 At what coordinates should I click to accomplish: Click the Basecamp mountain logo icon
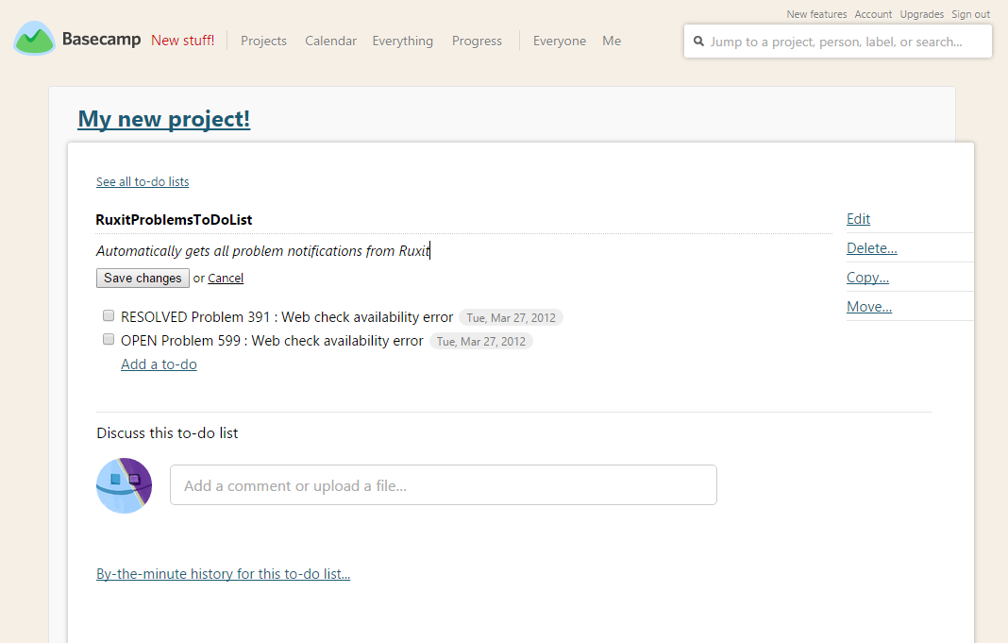pyautogui.click(x=34, y=39)
